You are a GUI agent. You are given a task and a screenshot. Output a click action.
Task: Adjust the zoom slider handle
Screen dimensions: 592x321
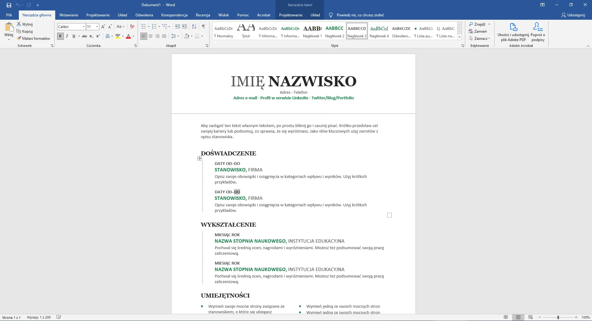558,317
